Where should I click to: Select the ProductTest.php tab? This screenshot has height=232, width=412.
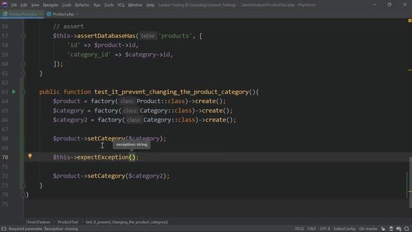pos(23,14)
